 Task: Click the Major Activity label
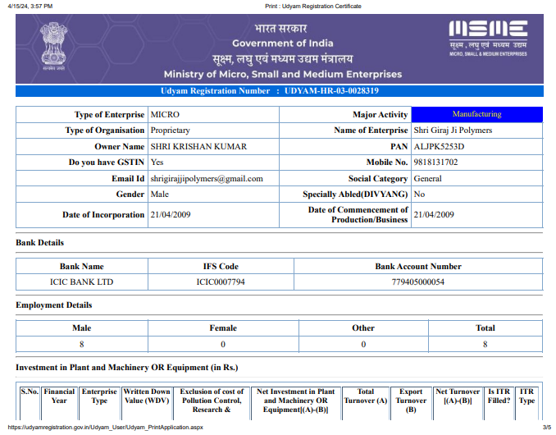coord(381,115)
